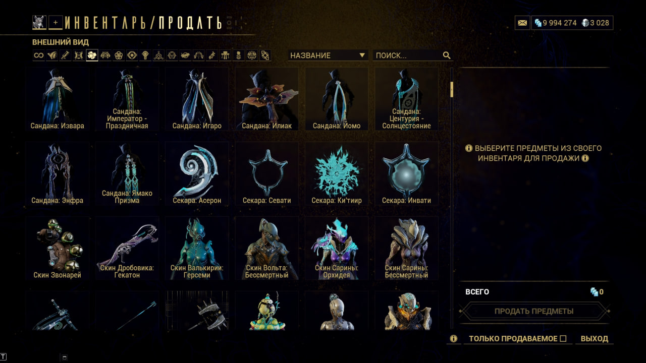Select the Секара: Ки'тиир item
Screen dimensions: 646x363
[x=337, y=174]
